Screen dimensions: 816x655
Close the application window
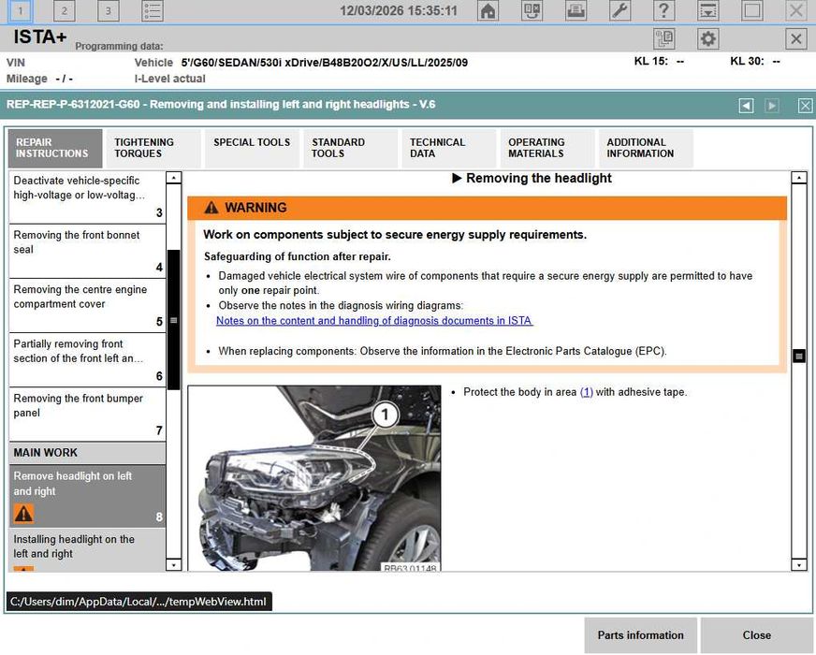[x=796, y=11]
